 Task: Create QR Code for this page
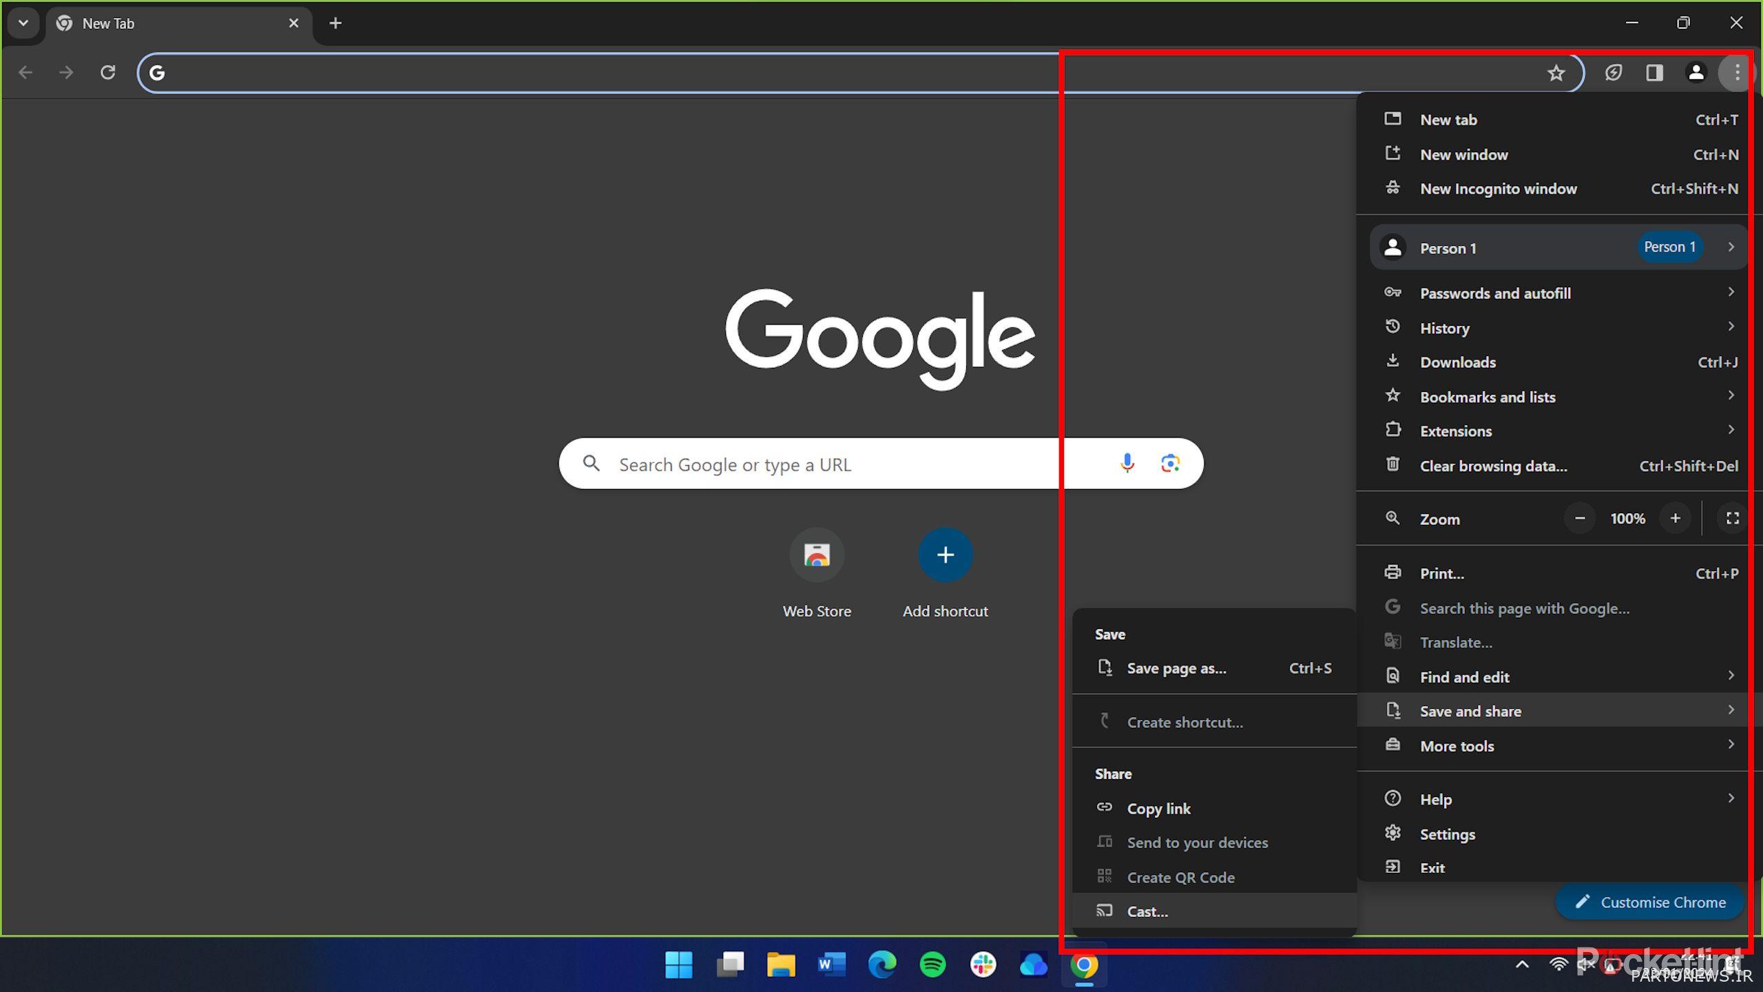tap(1180, 876)
